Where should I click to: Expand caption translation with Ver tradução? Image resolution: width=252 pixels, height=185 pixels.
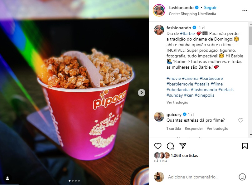pyautogui.click(x=177, y=102)
